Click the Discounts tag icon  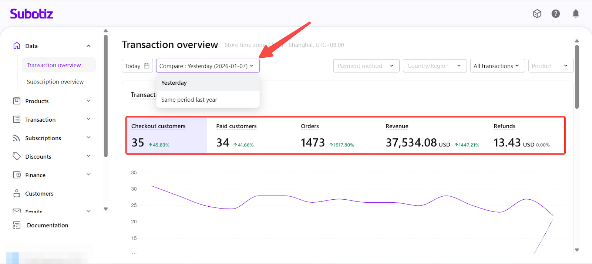click(17, 156)
